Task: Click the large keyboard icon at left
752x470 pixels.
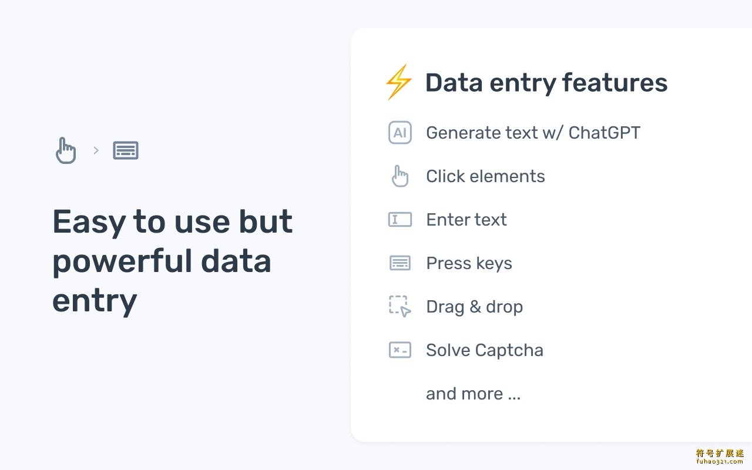Action: [x=126, y=150]
